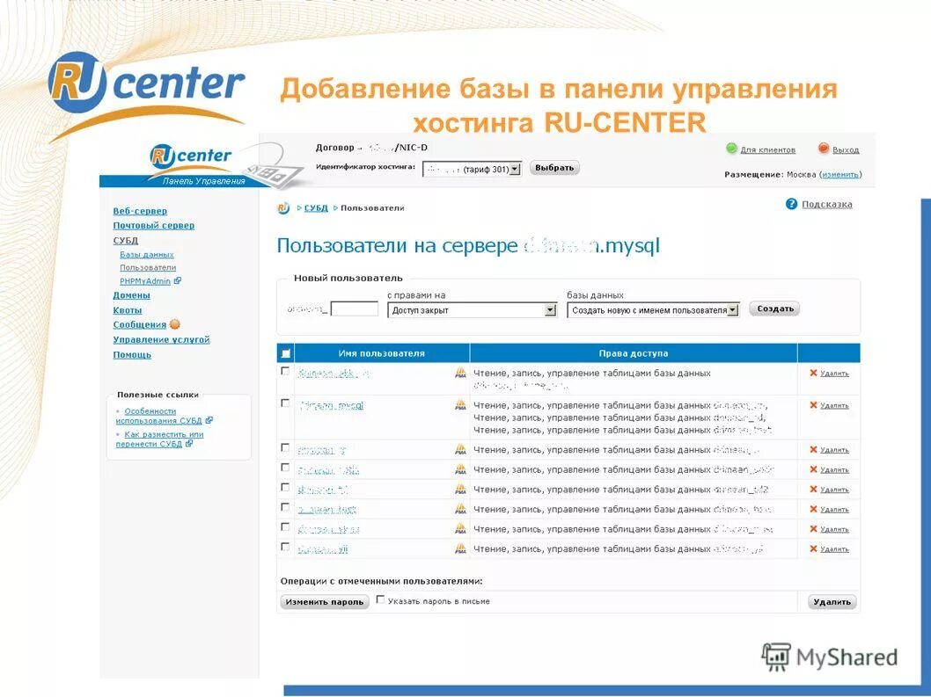Click the Права доступа column header
Screen dimensions: 931x697
pos(634,353)
